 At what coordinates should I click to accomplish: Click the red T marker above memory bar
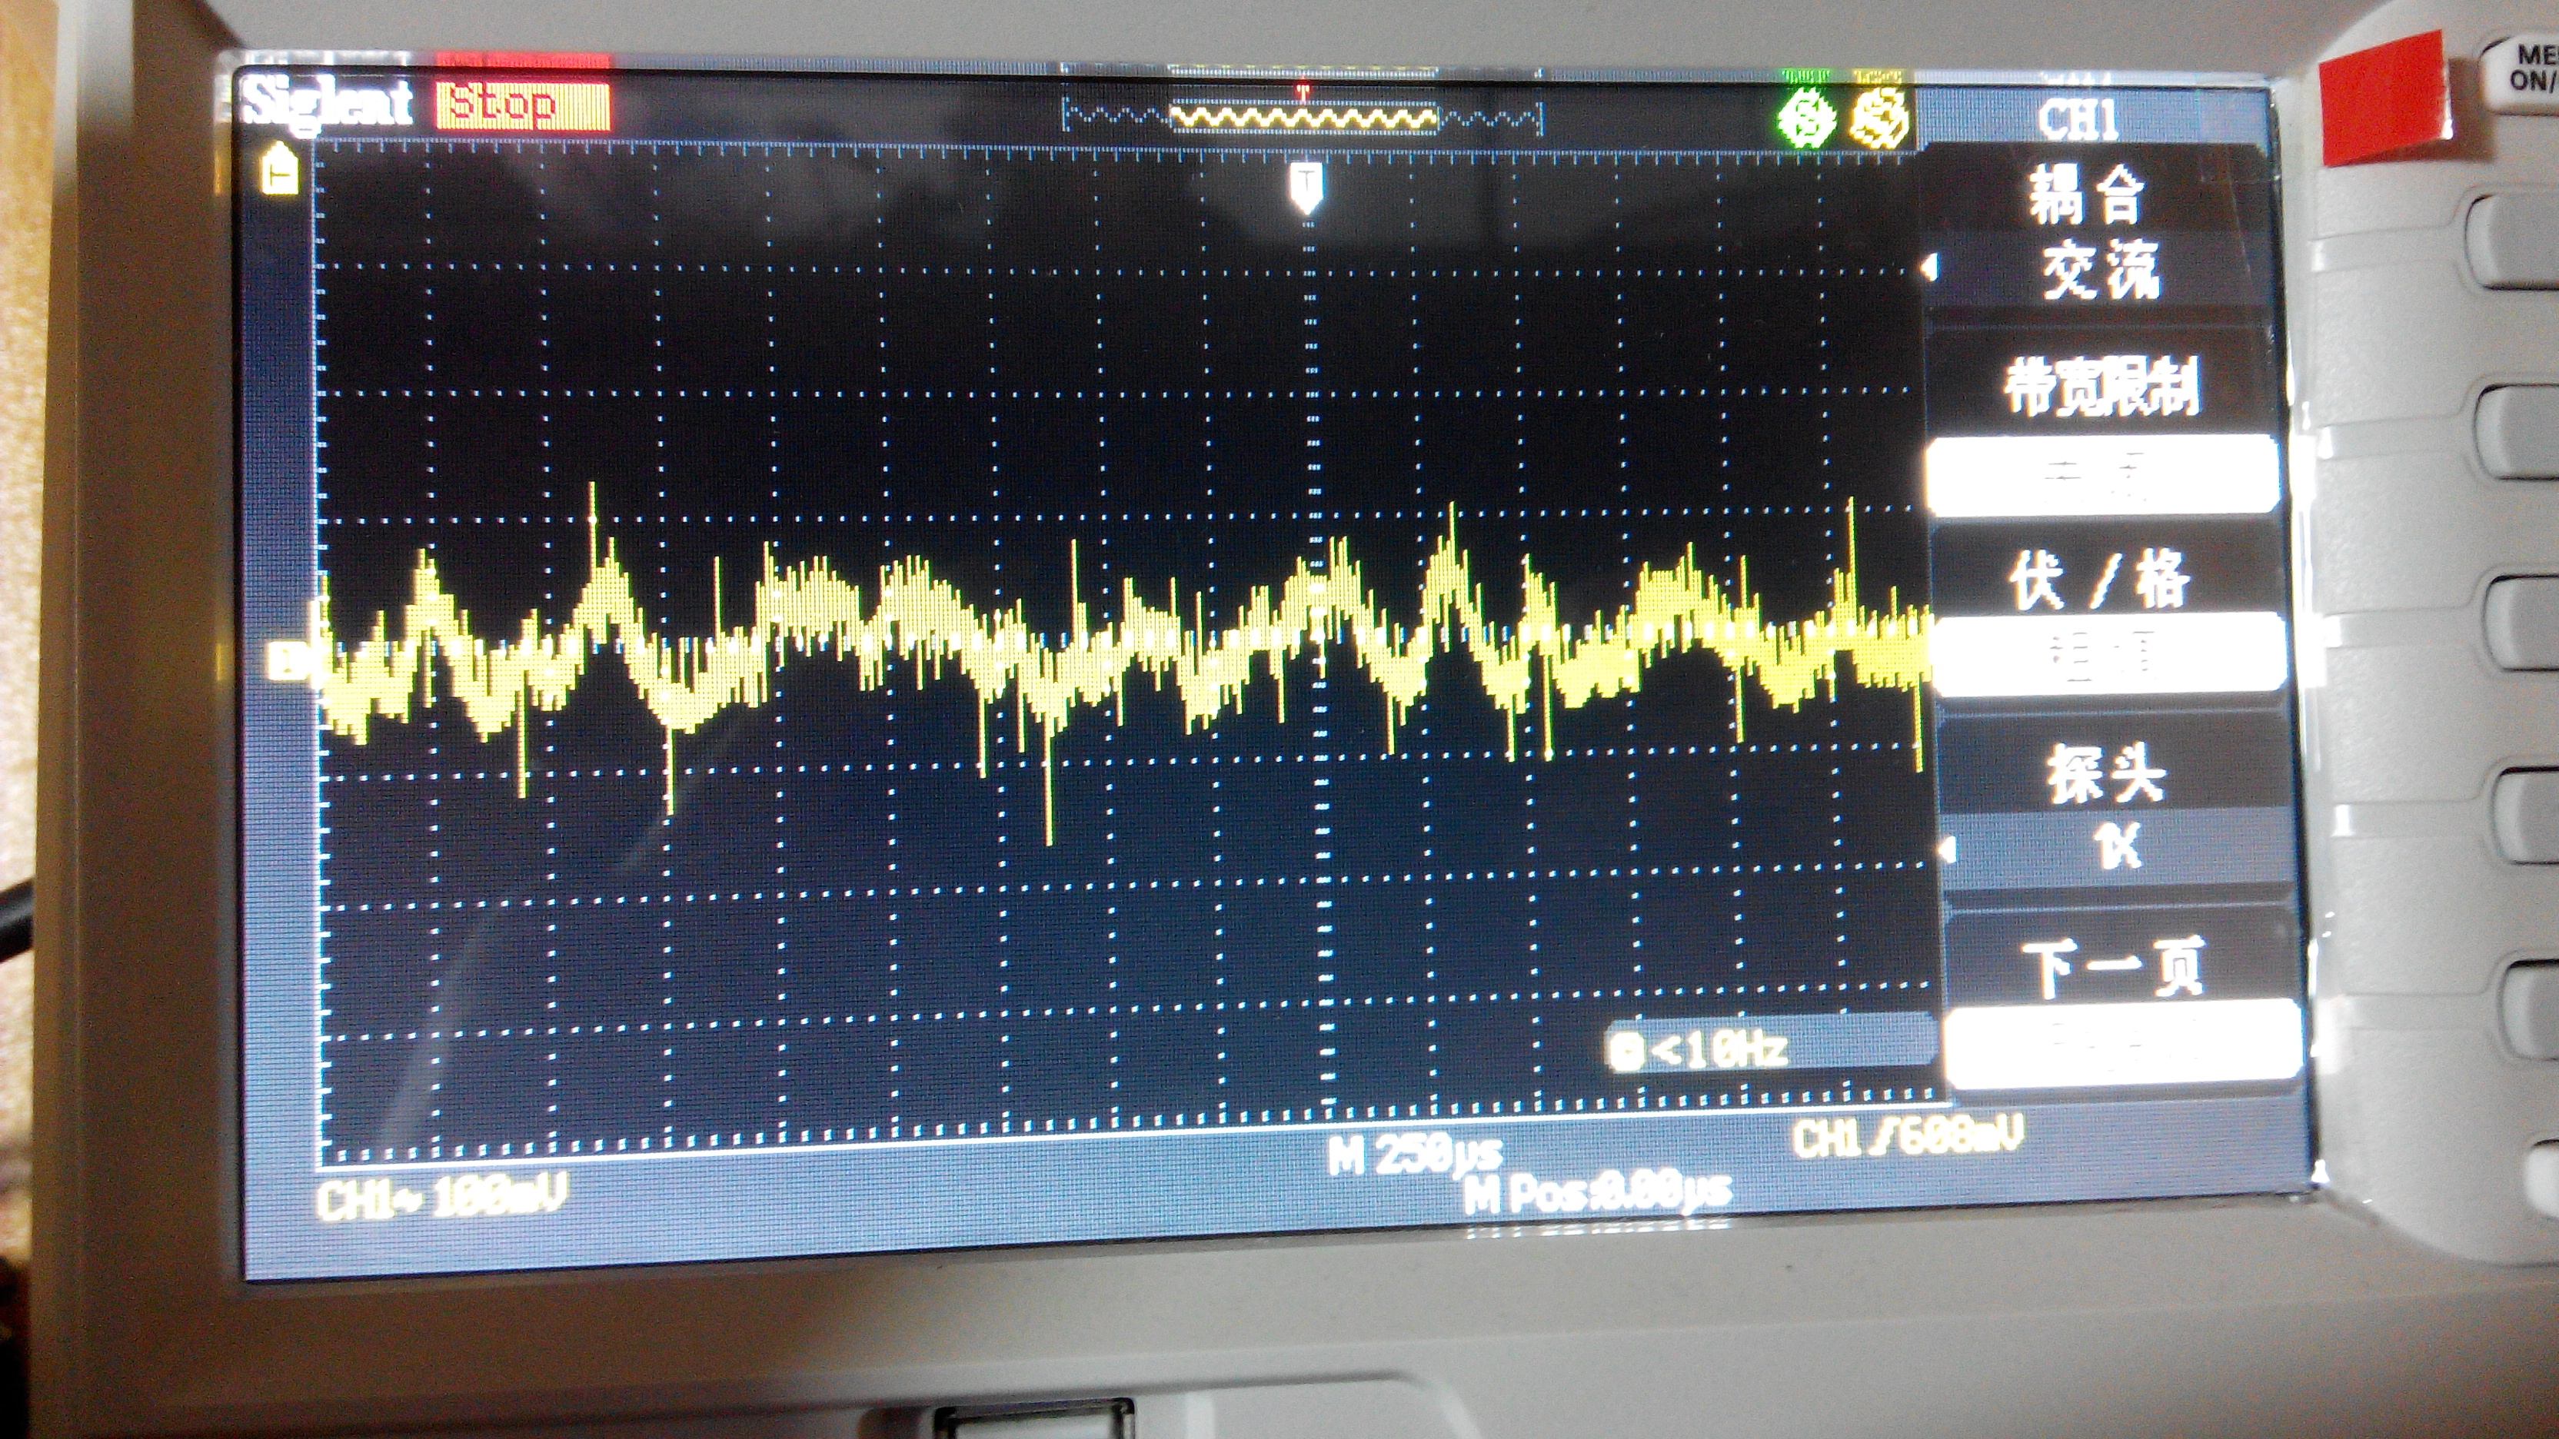pyautogui.click(x=1303, y=92)
